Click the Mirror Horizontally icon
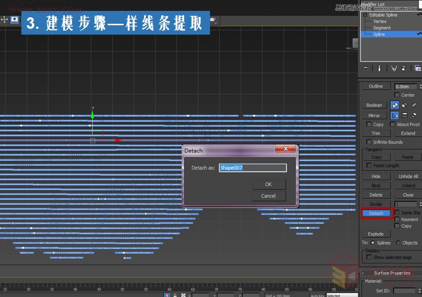The height and width of the screenshot is (297, 422). coord(395,115)
